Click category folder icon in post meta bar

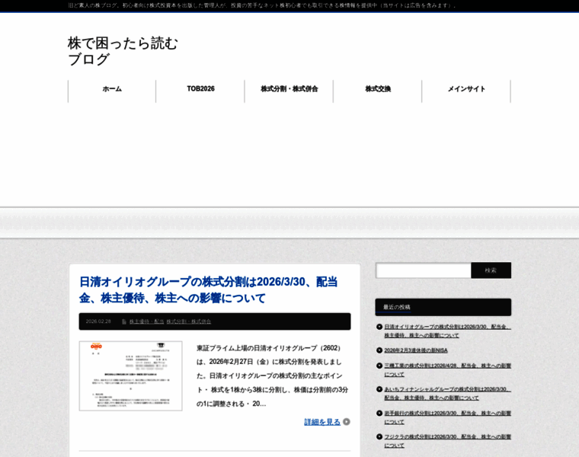124,321
